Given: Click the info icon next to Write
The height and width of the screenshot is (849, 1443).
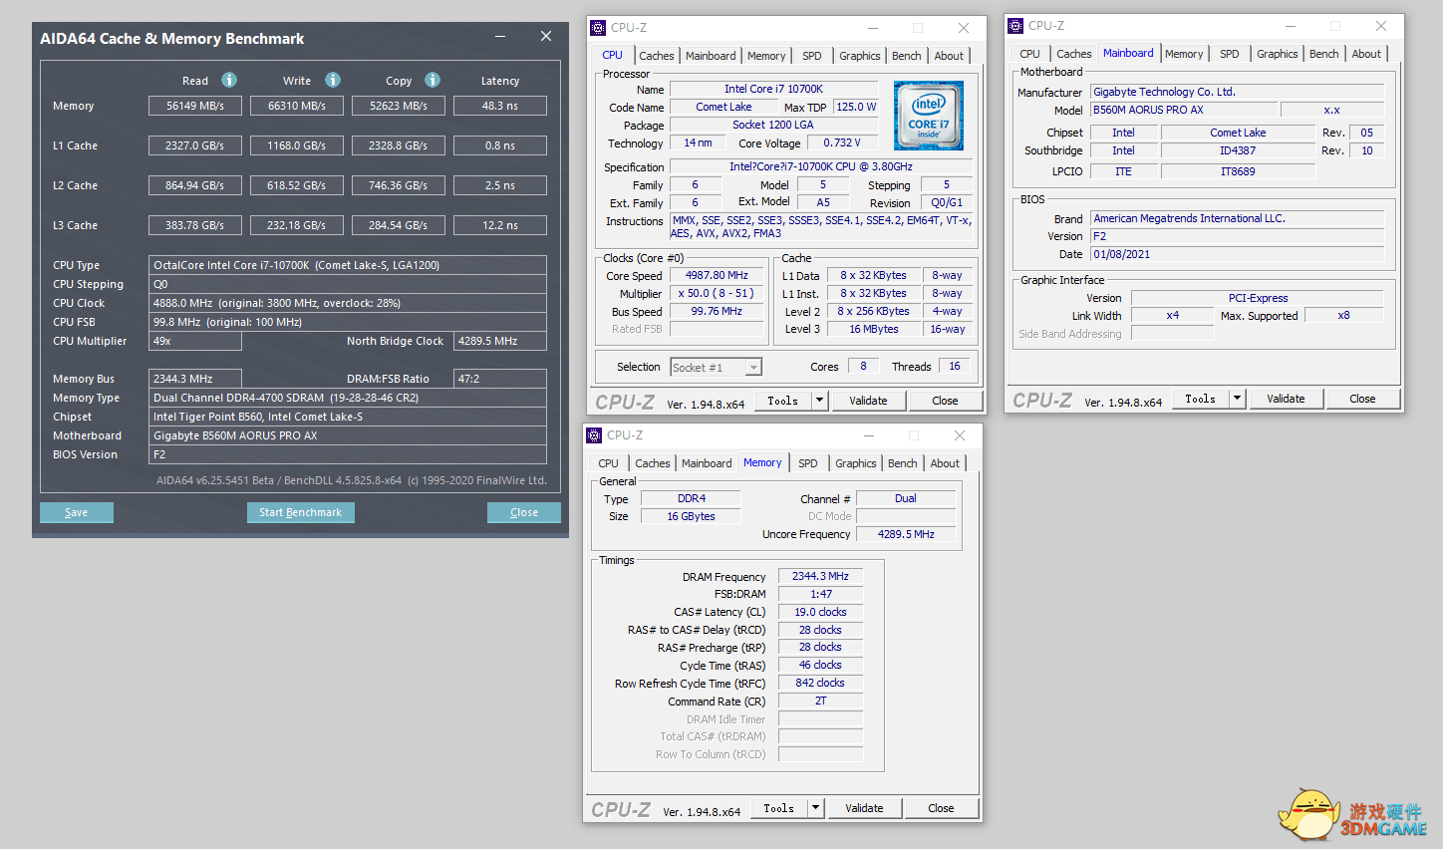Looking at the screenshot, I should coord(333,80).
